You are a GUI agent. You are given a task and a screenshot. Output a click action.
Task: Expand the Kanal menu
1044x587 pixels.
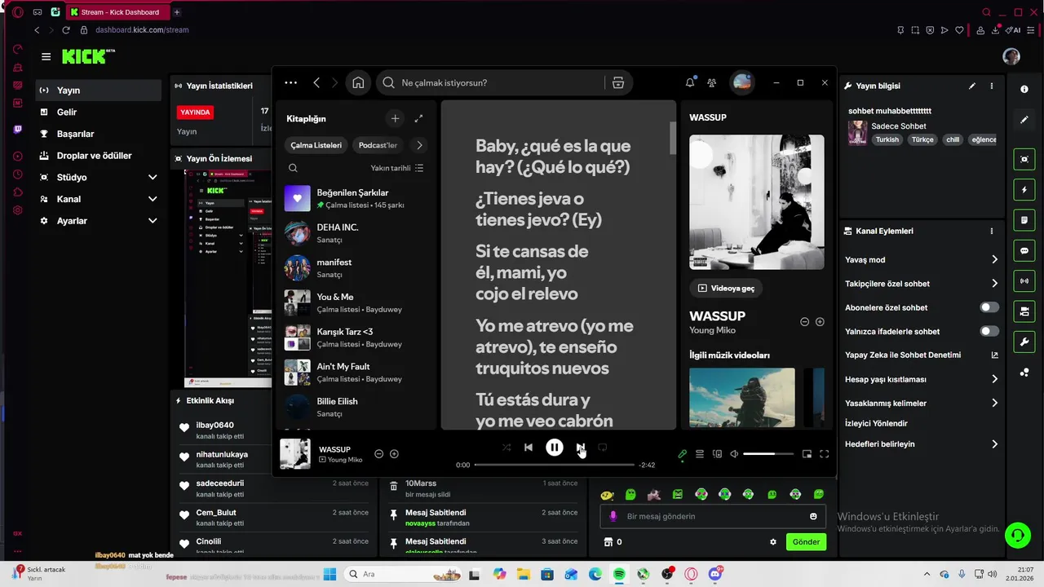tap(99, 199)
